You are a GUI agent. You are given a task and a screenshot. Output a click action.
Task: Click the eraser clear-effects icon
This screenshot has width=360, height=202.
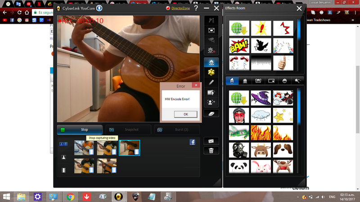(x=211, y=113)
